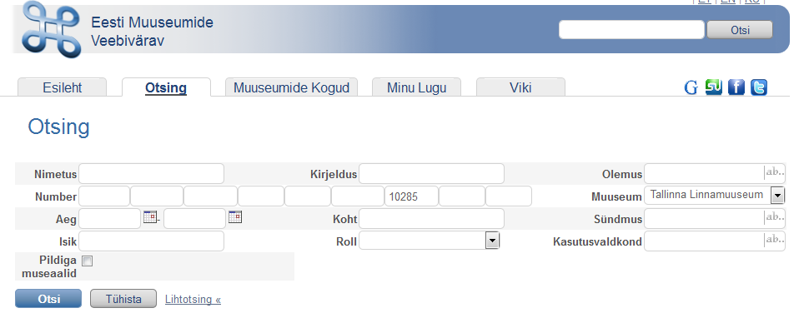
Task: Open start date calendar picker in Aeg
Action: (150, 217)
